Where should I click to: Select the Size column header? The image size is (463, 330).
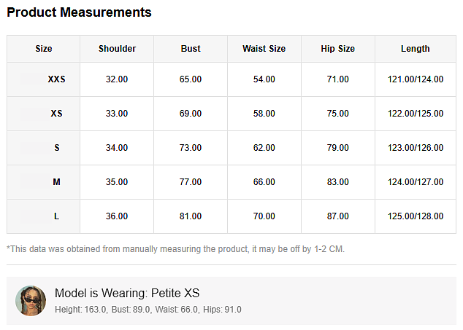point(44,49)
